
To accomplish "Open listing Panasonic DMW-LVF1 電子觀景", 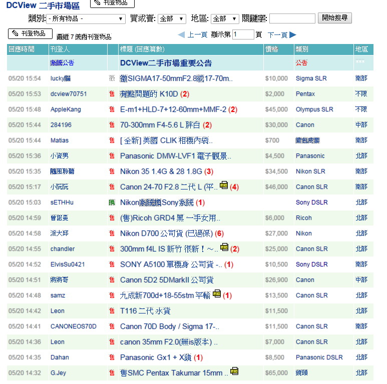I will tap(176, 156).
